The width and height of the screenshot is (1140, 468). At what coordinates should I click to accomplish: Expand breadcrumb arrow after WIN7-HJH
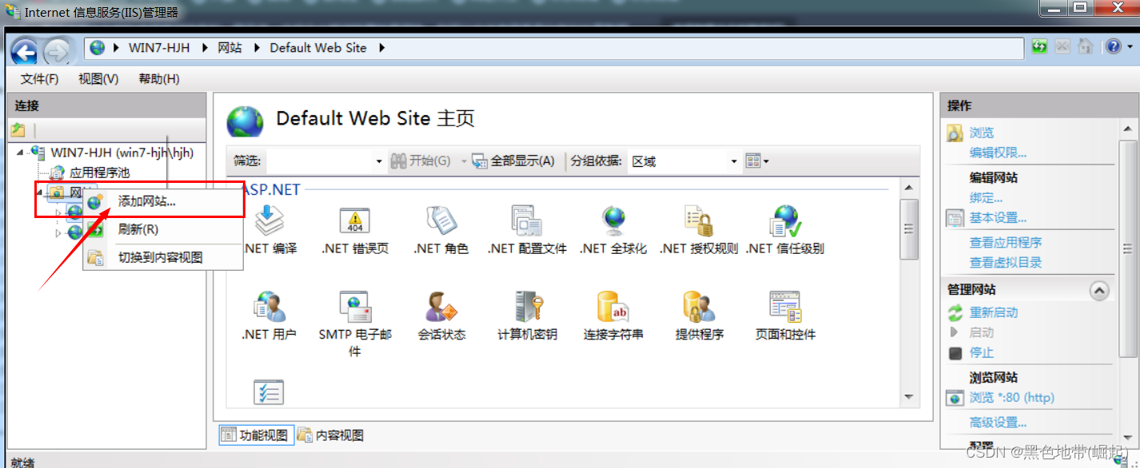[x=205, y=48]
